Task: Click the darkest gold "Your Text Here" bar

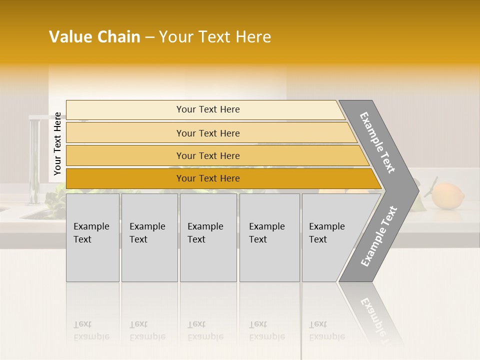Action: coord(208,178)
